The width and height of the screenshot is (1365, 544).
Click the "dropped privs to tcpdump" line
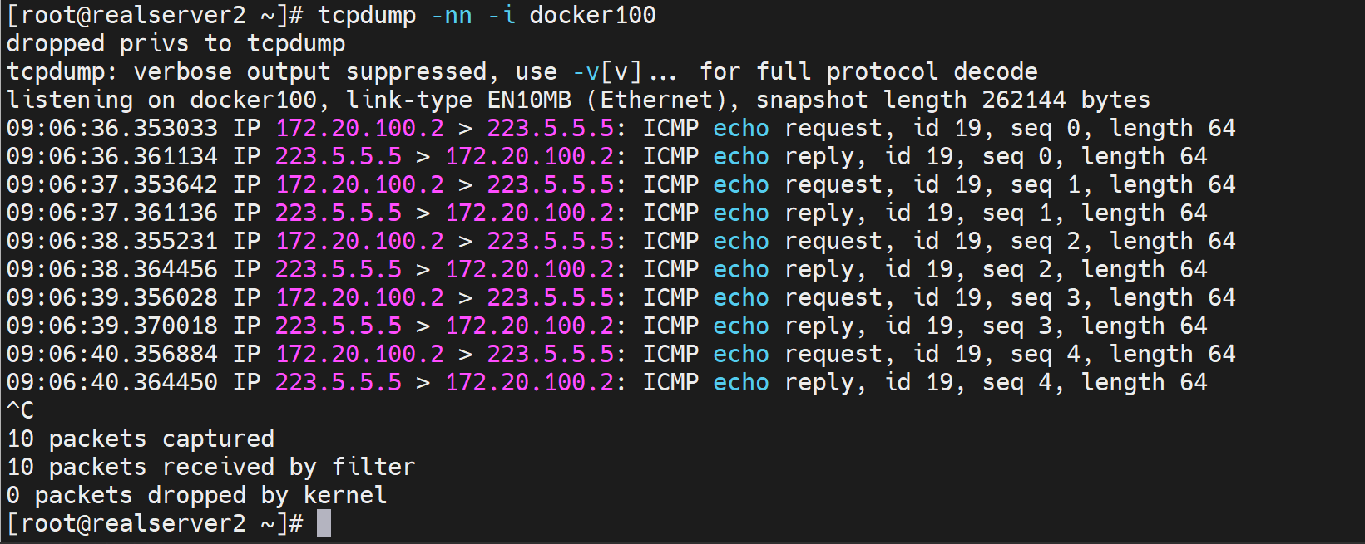(x=176, y=43)
